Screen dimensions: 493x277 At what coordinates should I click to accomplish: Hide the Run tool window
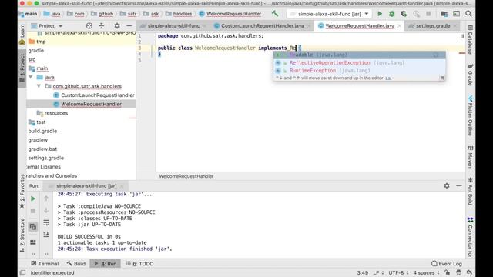[x=459, y=185]
